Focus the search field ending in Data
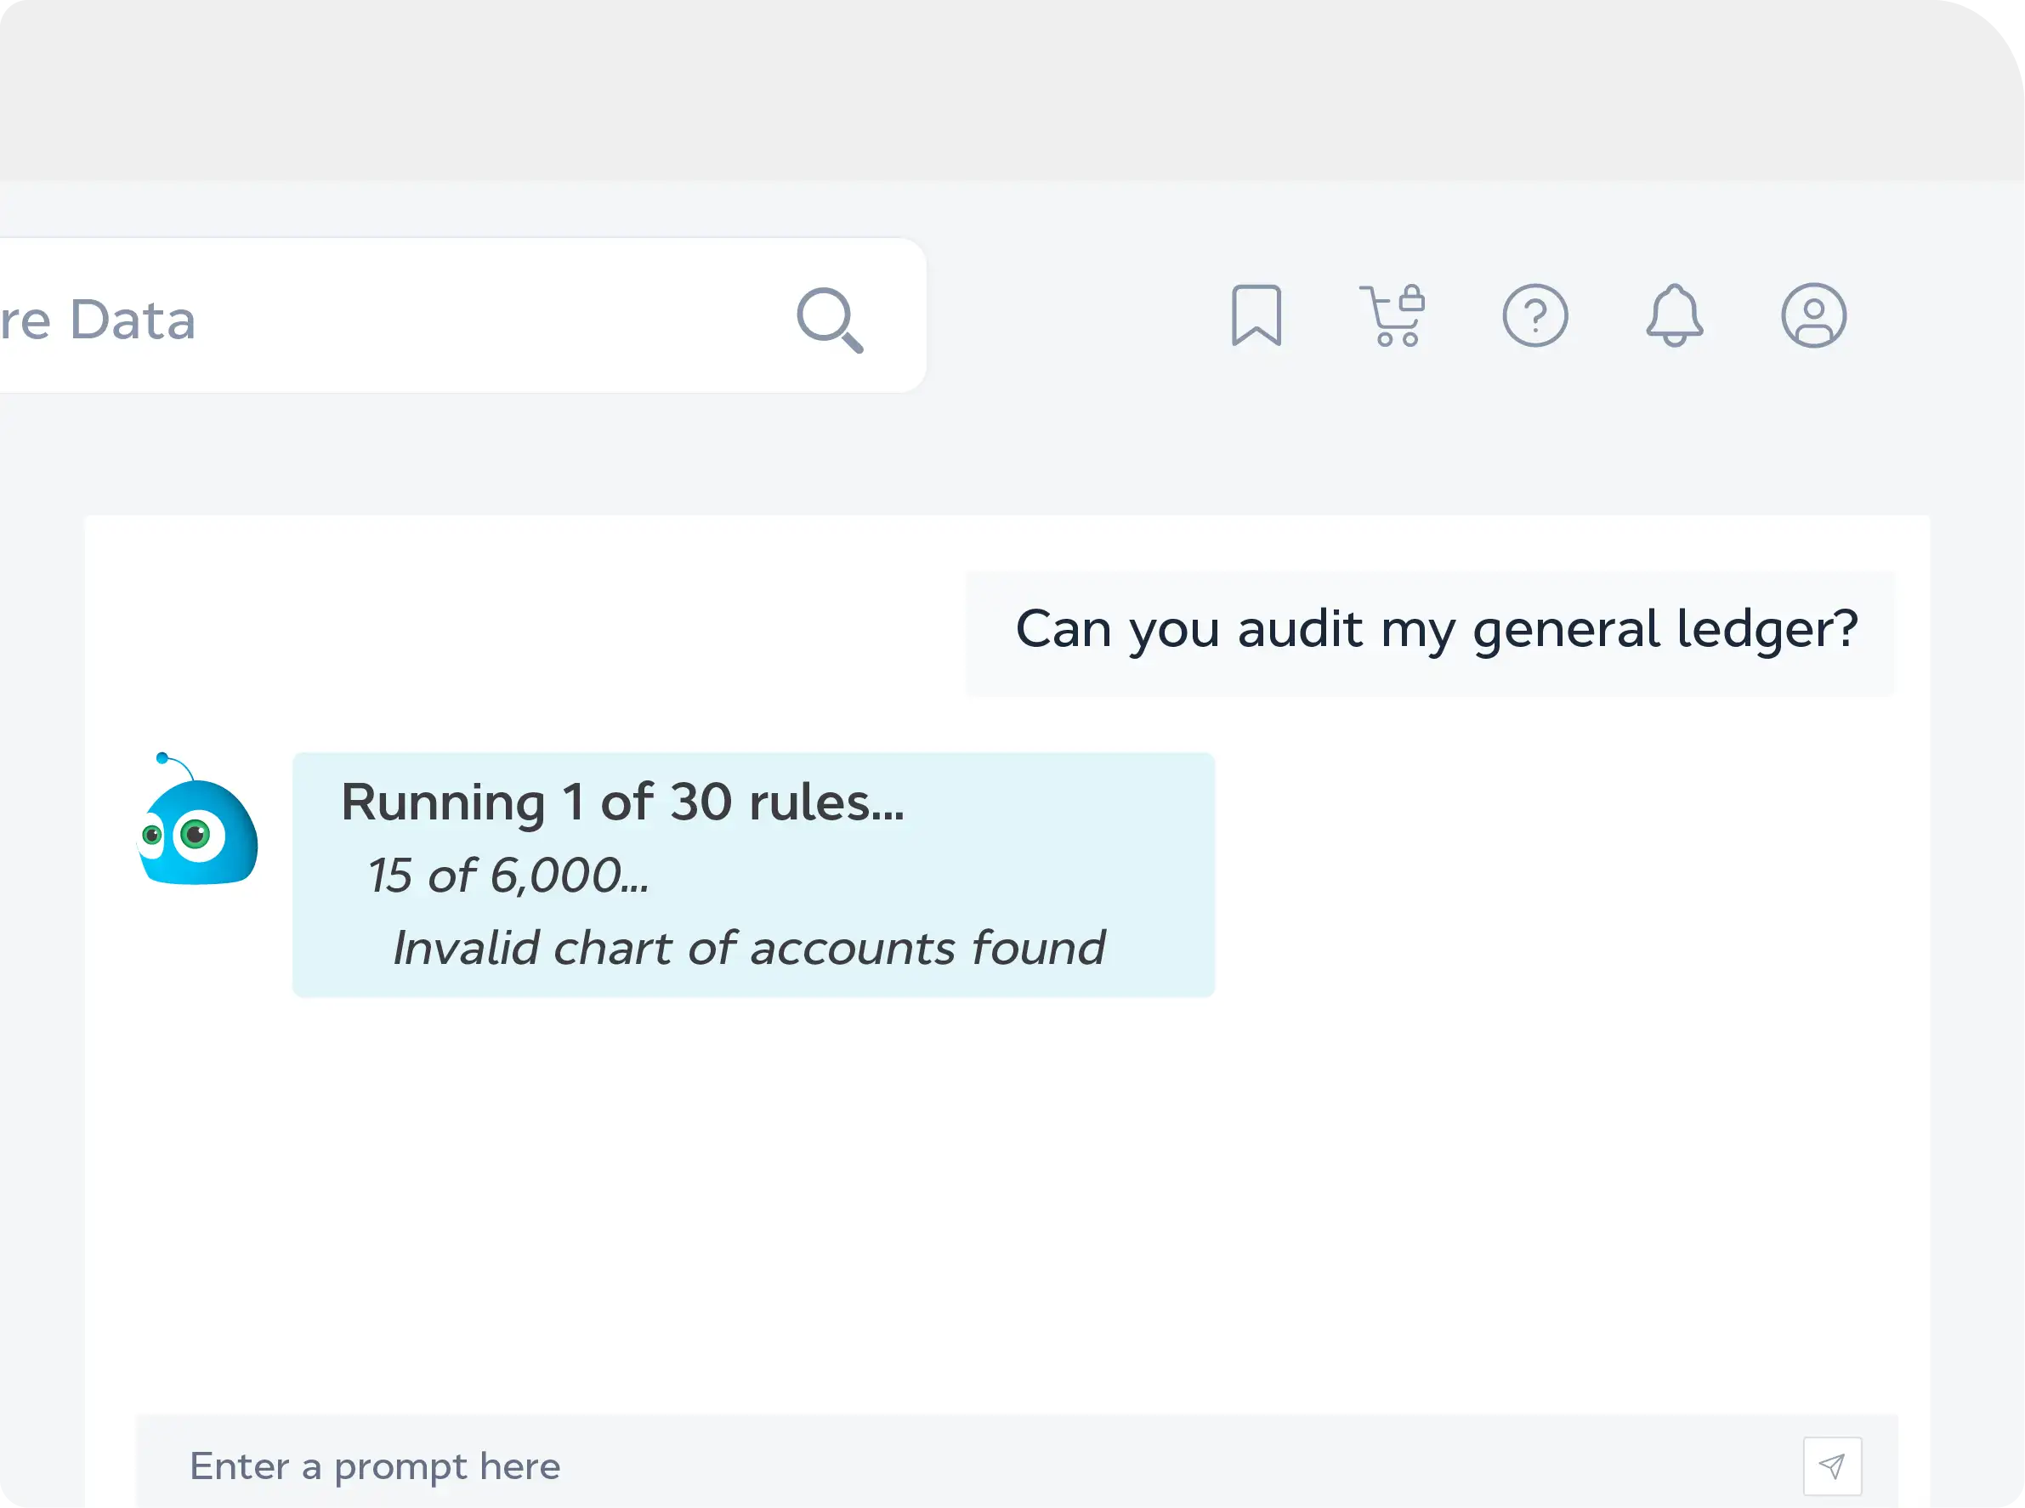This screenshot has height=1508, width=2025. click(411, 318)
